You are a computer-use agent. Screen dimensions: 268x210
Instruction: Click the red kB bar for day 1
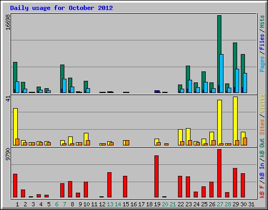pyautogui.click(x=15, y=186)
